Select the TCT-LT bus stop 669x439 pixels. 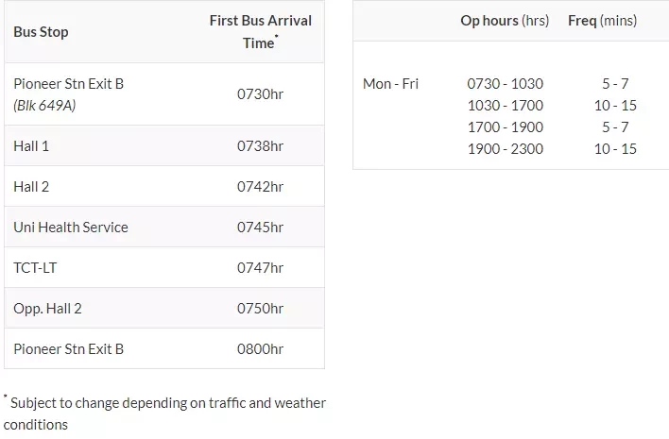(x=35, y=268)
